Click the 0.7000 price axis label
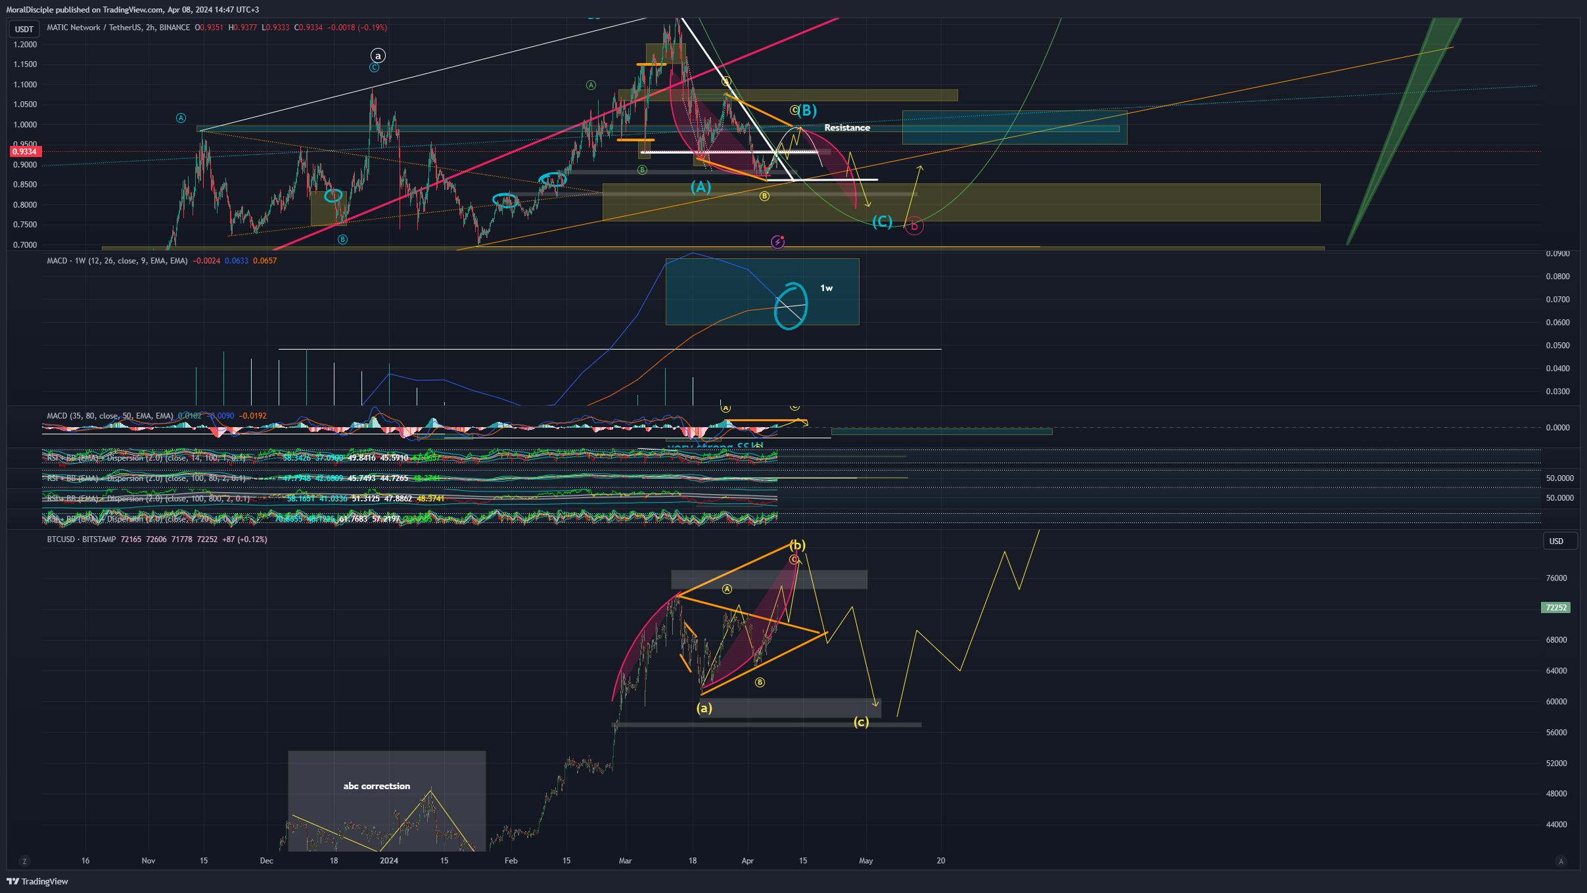This screenshot has width=1587, height=893. [25, 245]
